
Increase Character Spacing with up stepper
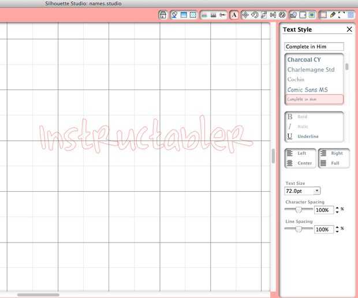click(x=337, y=208)
